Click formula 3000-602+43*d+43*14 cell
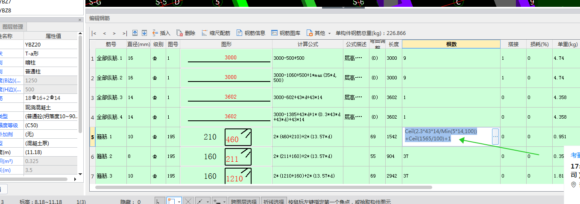 [308, 97]
